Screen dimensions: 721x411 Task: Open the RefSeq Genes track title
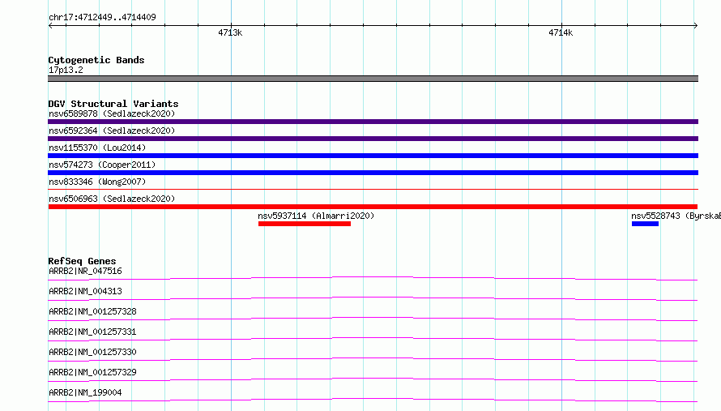(x=82, y=261)
